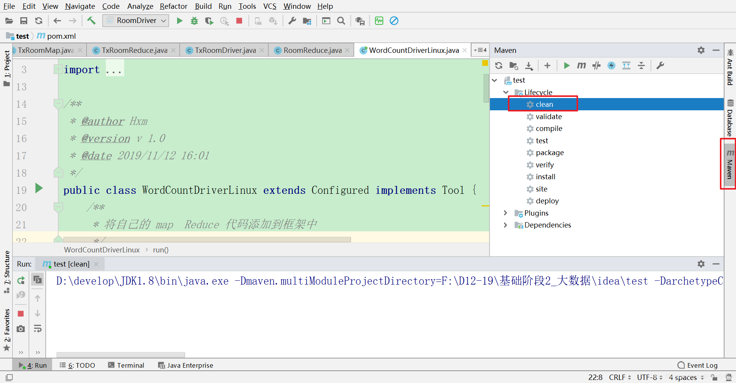Open the Terminal tool window

[126, 365]
